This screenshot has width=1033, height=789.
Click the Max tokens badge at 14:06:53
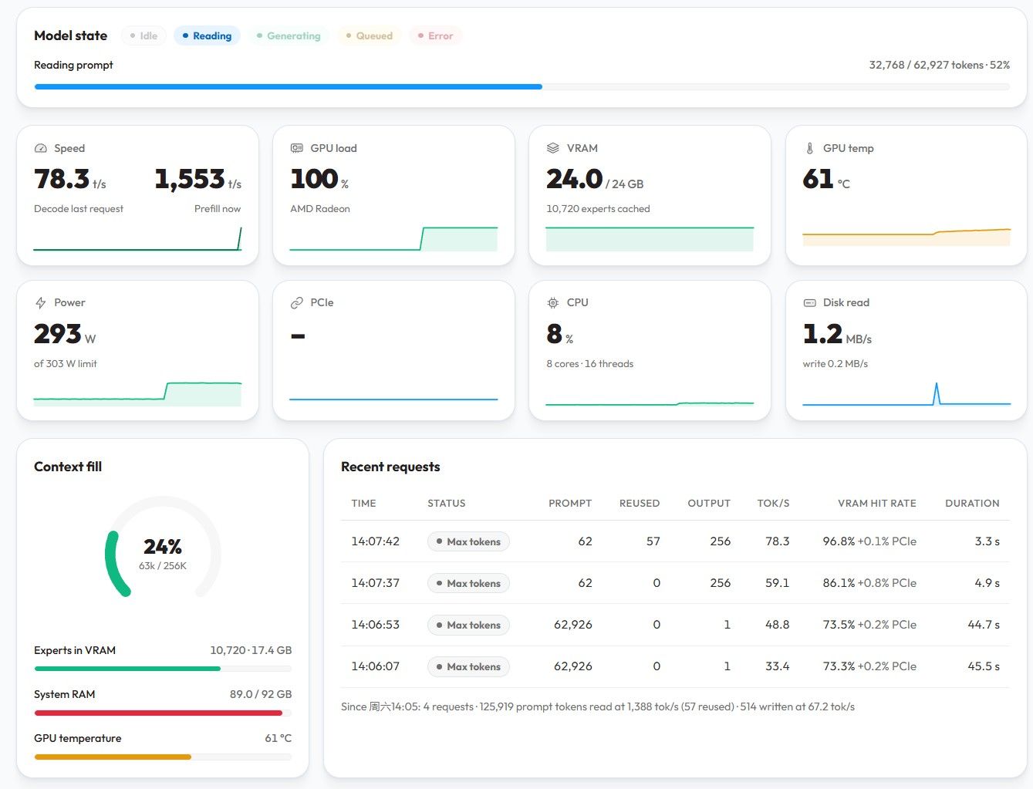468,625
